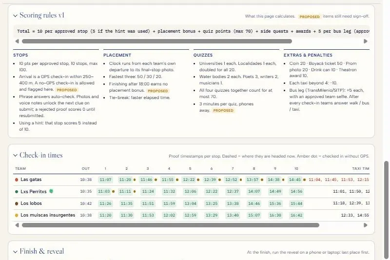The height and width of the screenshot is (260, 390).
Task: Click Los lobos departure time 10:42
Action: click(x=86, y=203)
